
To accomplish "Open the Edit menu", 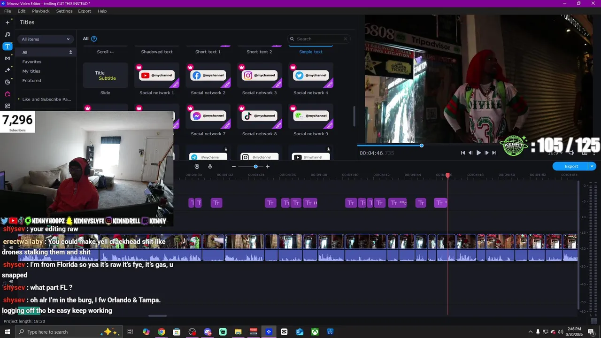I will pyautogui.click(x=22, y=11).
